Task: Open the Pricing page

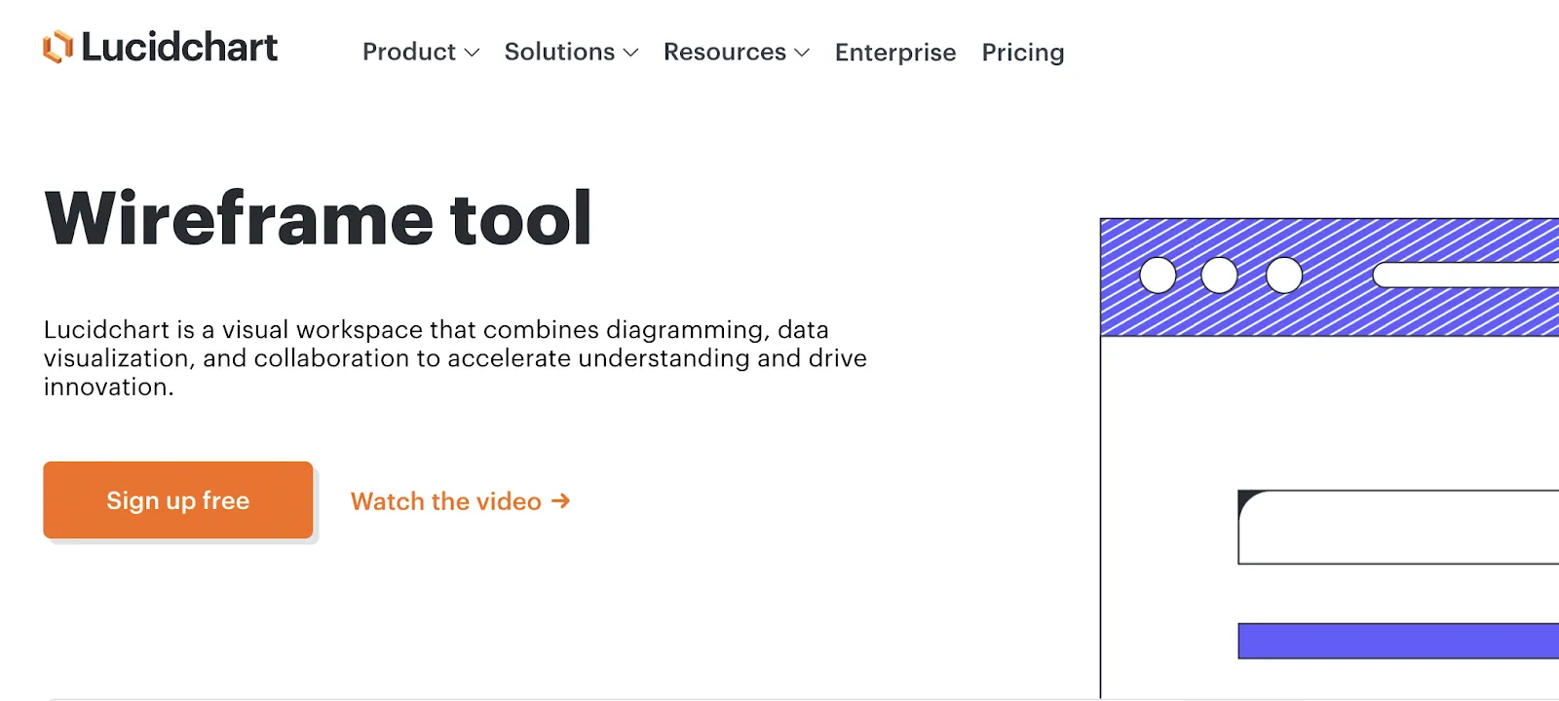Action: coord(1023,53)
